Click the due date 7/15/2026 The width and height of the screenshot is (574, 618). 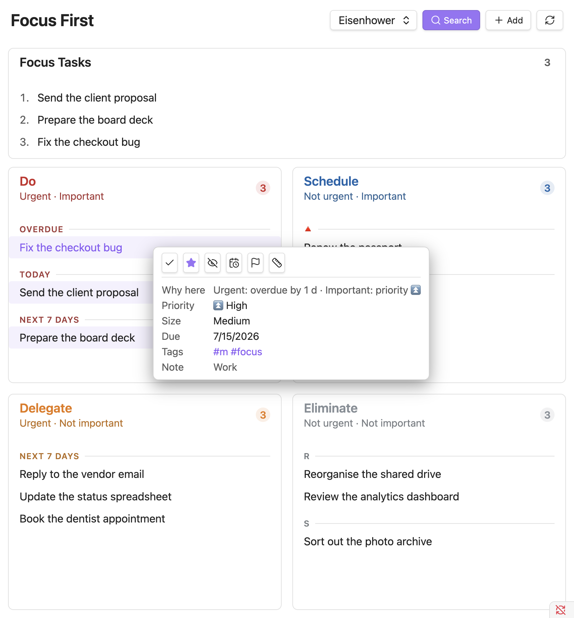tap(236, 336)
